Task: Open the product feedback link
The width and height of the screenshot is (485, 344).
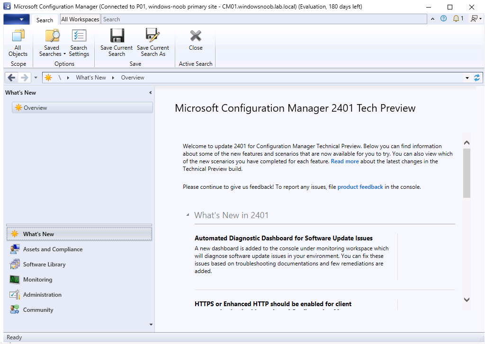Action: point(360,187)
